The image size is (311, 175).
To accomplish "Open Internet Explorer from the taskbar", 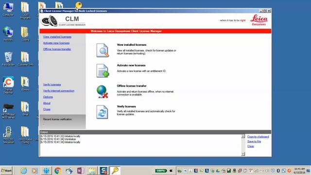I will coord(24,171).
